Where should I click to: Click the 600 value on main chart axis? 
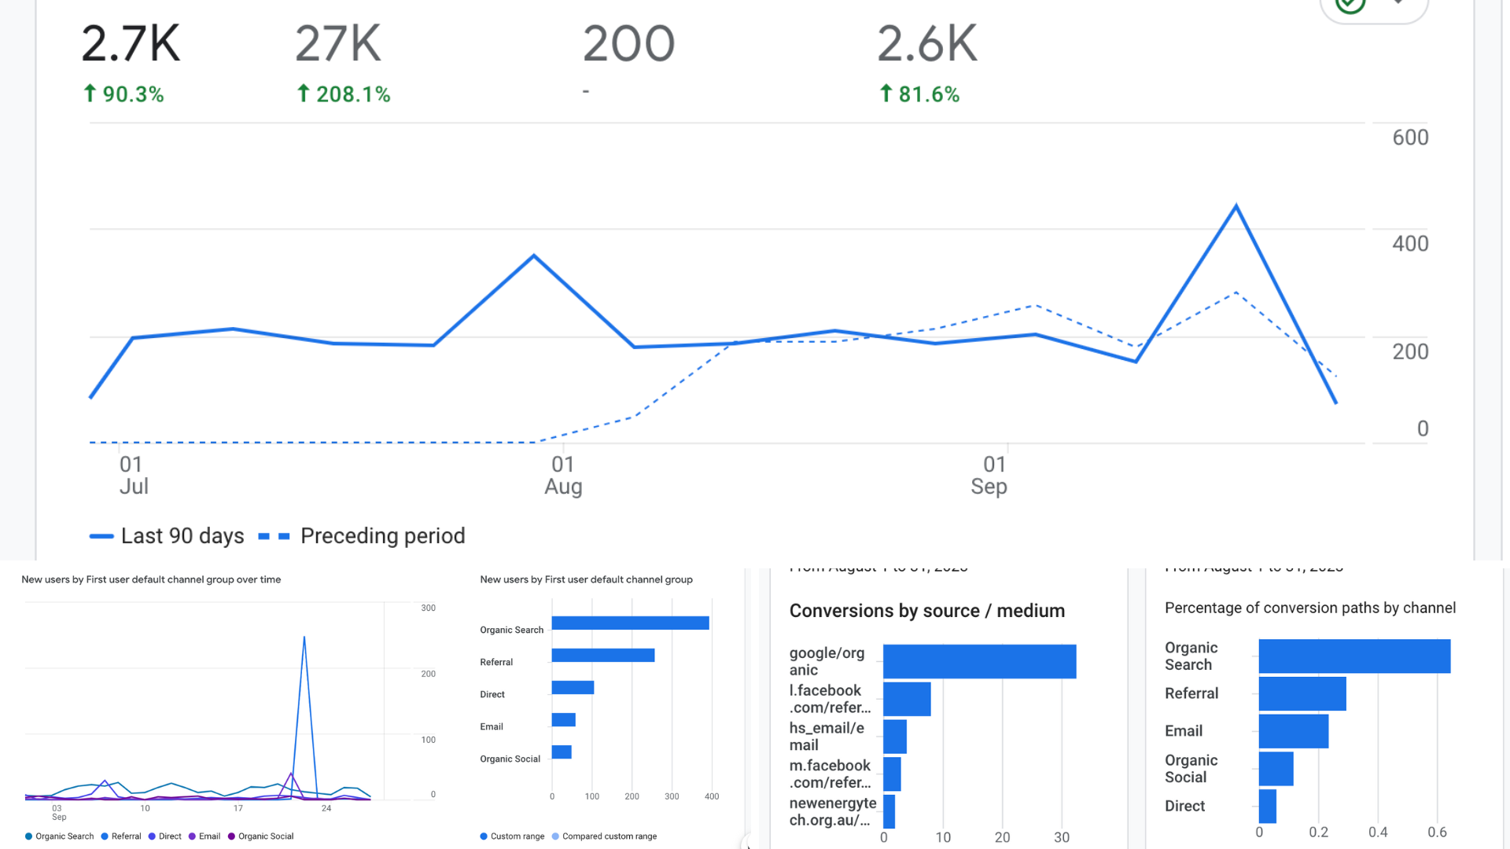1410,138
